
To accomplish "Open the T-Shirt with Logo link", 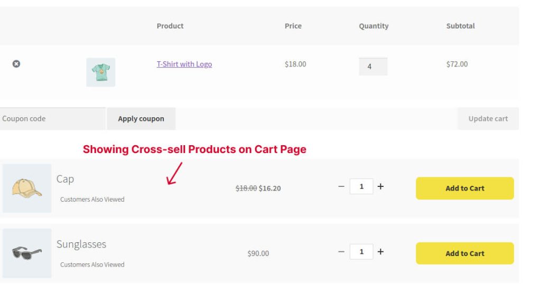I will pyautogui.click(x=184, y=64).
